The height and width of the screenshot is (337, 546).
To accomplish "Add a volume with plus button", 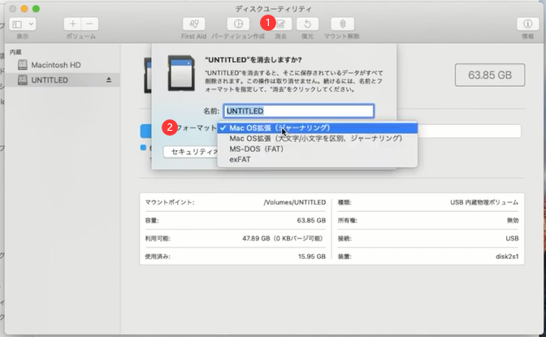I will (x=73, y=24).
